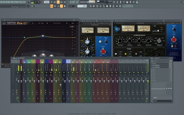Toggle the orange multilink to controllers icon

tap(61, 6)
